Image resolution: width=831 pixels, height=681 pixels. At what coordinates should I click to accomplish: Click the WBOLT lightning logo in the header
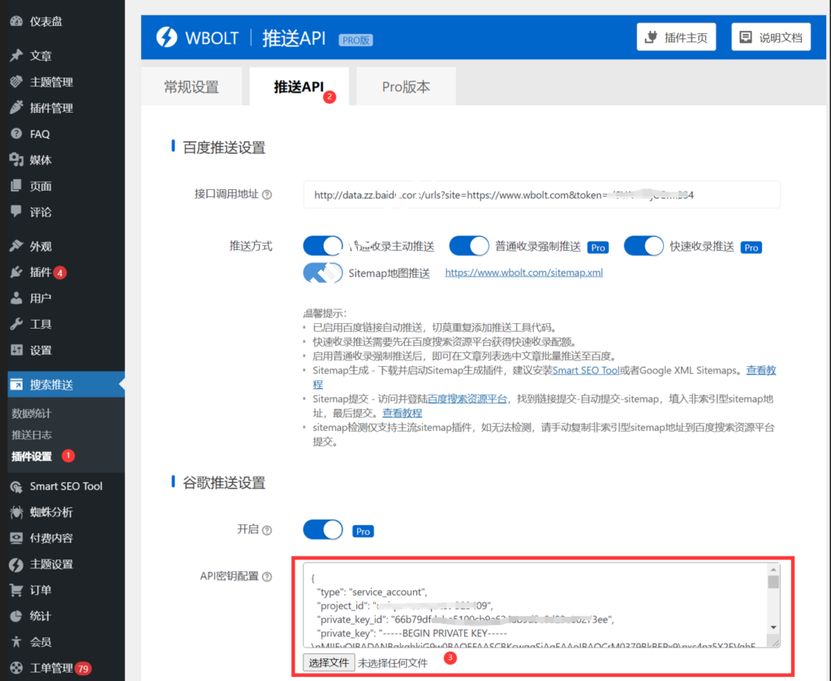[x=169, y=37]
